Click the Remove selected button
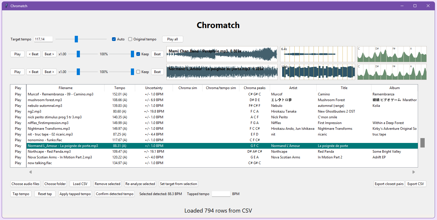437x220 pixels. pos(107,184)
